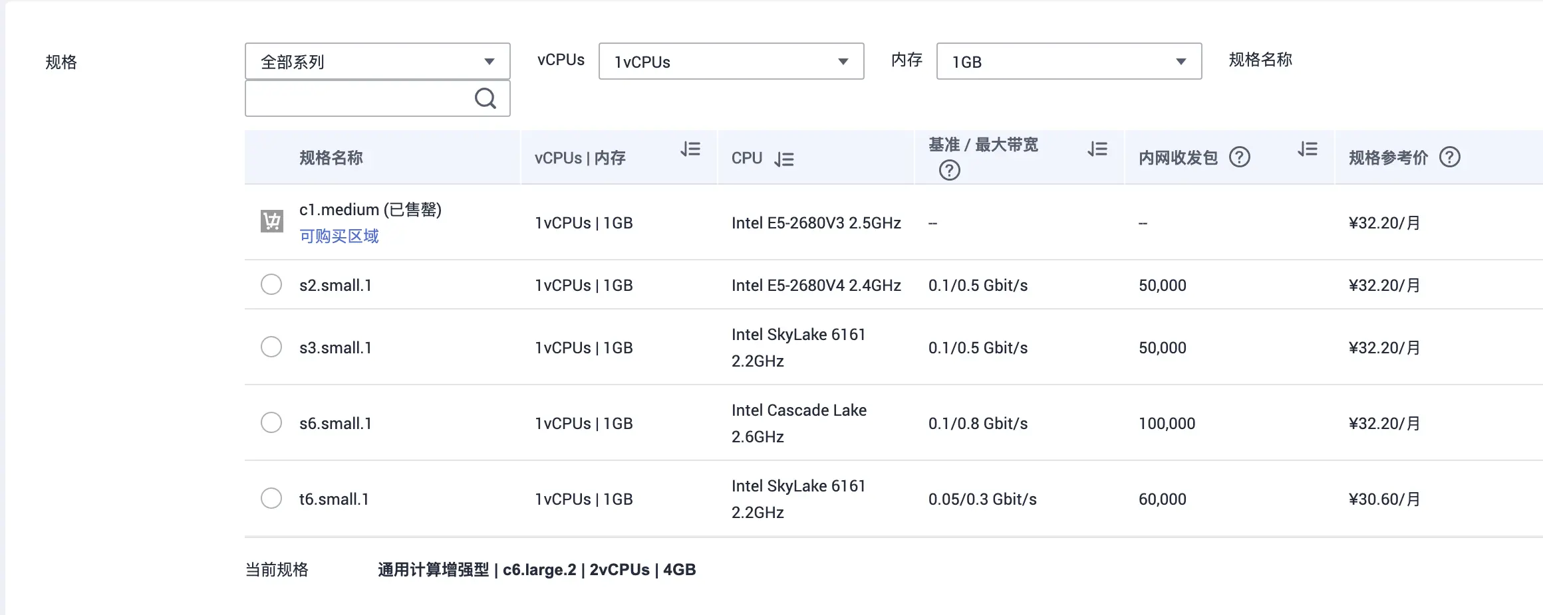Select the s6.small.1 flavor radio
This screenshot has height=615, width=1543.
pyautogui.click(x=271, y=423)
